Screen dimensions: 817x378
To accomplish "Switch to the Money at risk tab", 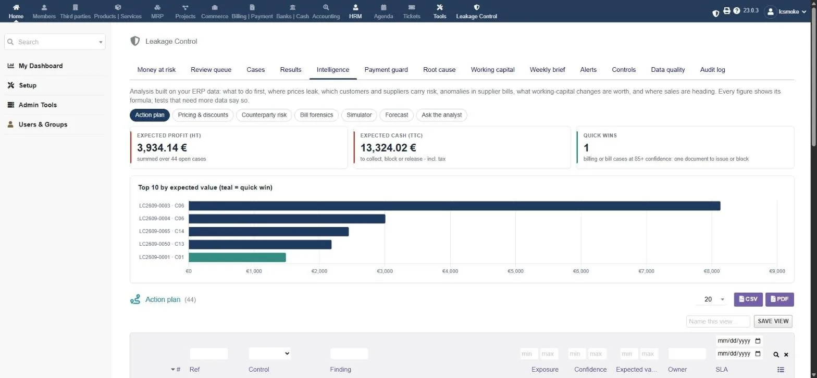I will click(156, 70).
